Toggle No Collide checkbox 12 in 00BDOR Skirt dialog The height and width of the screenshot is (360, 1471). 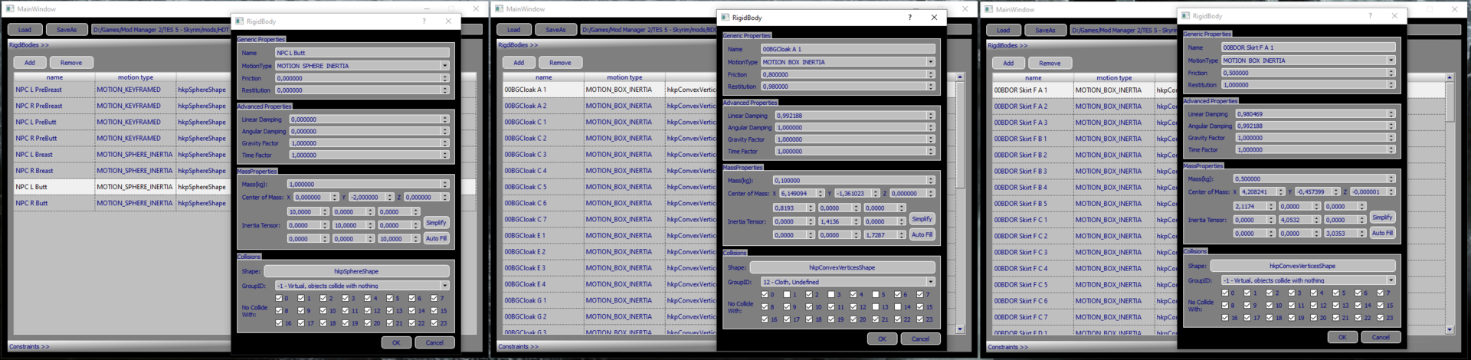point(1314,305)
